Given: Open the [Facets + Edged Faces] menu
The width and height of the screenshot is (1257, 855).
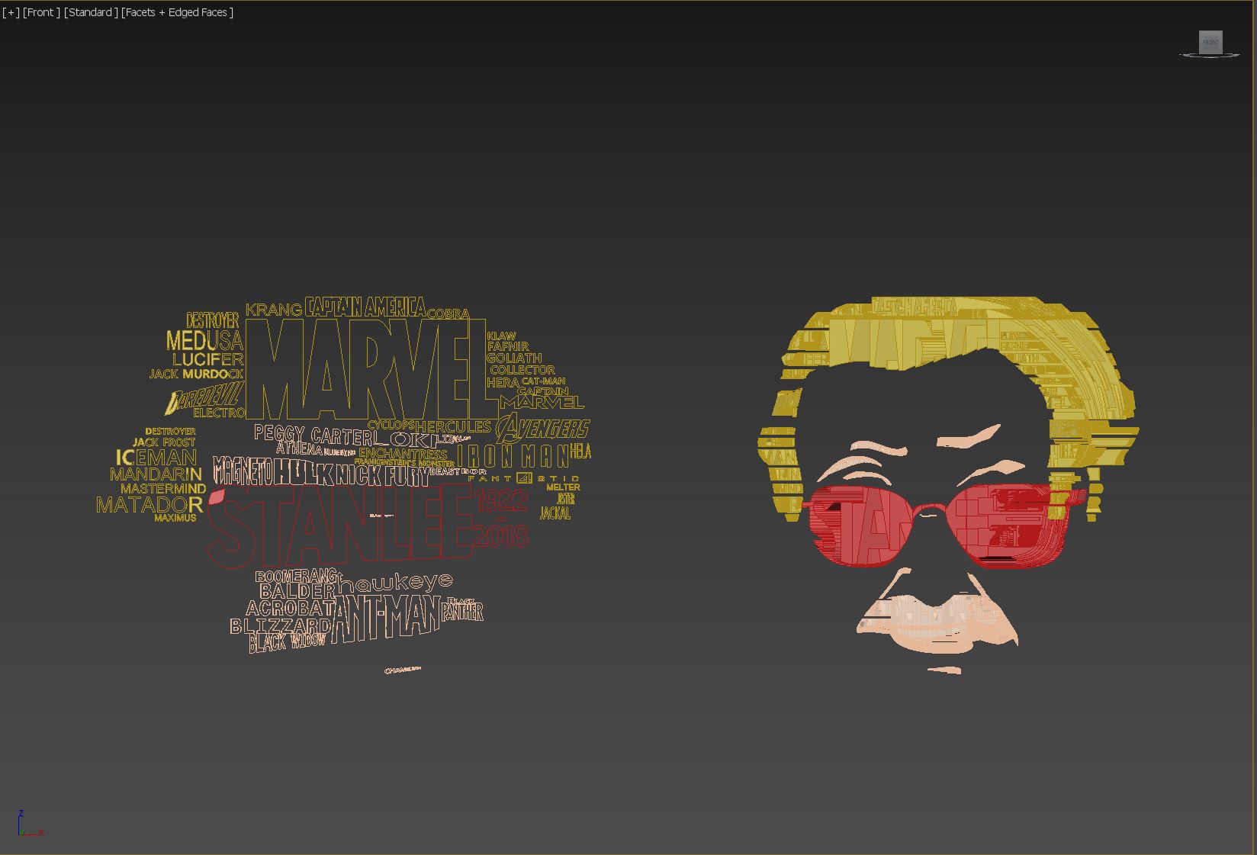Looking at the screenshot, I should pyautogui.click(x=177, y=12).
